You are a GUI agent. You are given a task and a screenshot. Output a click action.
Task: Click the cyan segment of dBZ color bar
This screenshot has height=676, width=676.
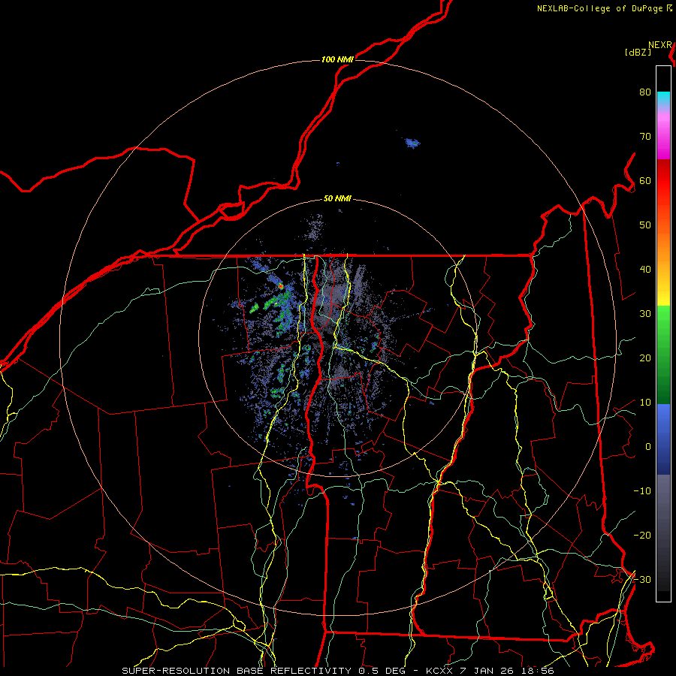(x=663, y=99)
